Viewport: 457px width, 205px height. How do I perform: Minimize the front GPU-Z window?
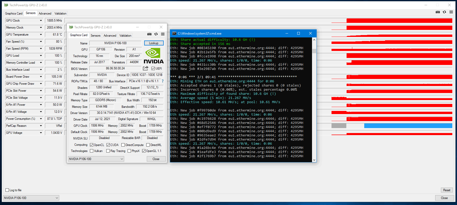pyautogui.click(x=137, y=27)
